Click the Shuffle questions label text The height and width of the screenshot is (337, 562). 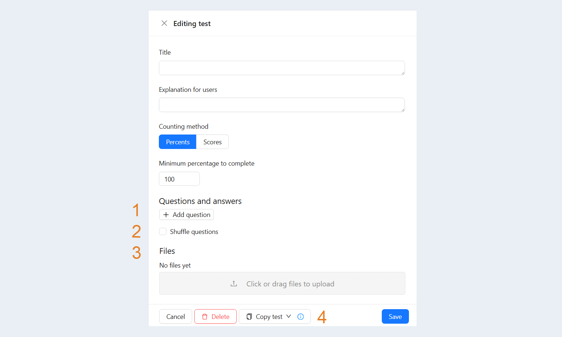194,232
